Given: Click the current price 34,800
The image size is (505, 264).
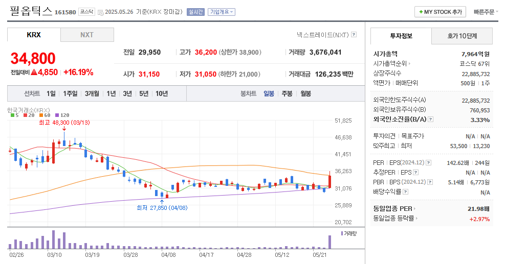Looking at the screenshot, I should click(x=33, y=59).
